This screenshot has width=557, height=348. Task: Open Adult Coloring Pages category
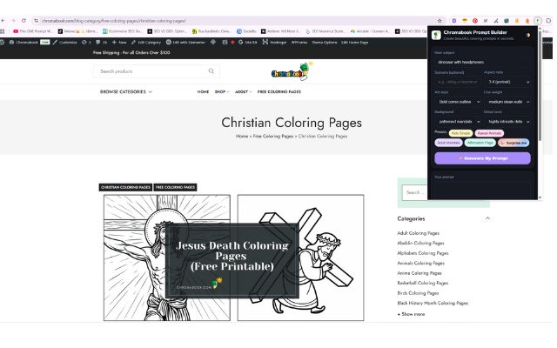pos(418,233)
